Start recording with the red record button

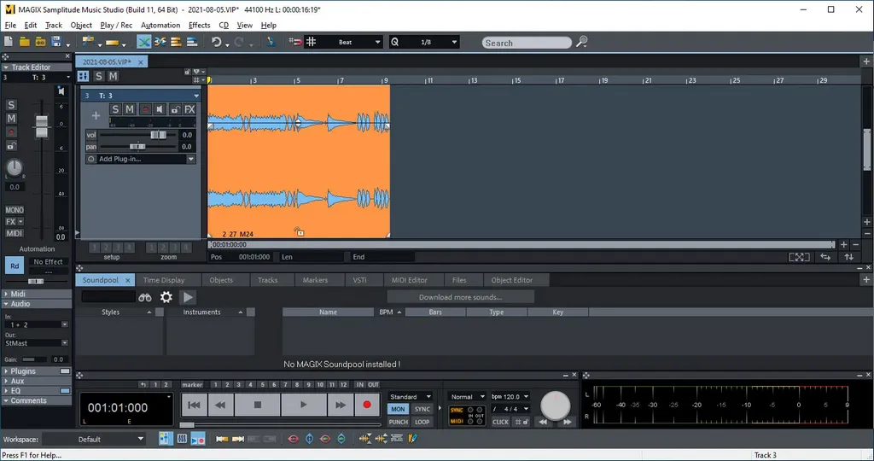pyautogui.click(x=367, y=406)
